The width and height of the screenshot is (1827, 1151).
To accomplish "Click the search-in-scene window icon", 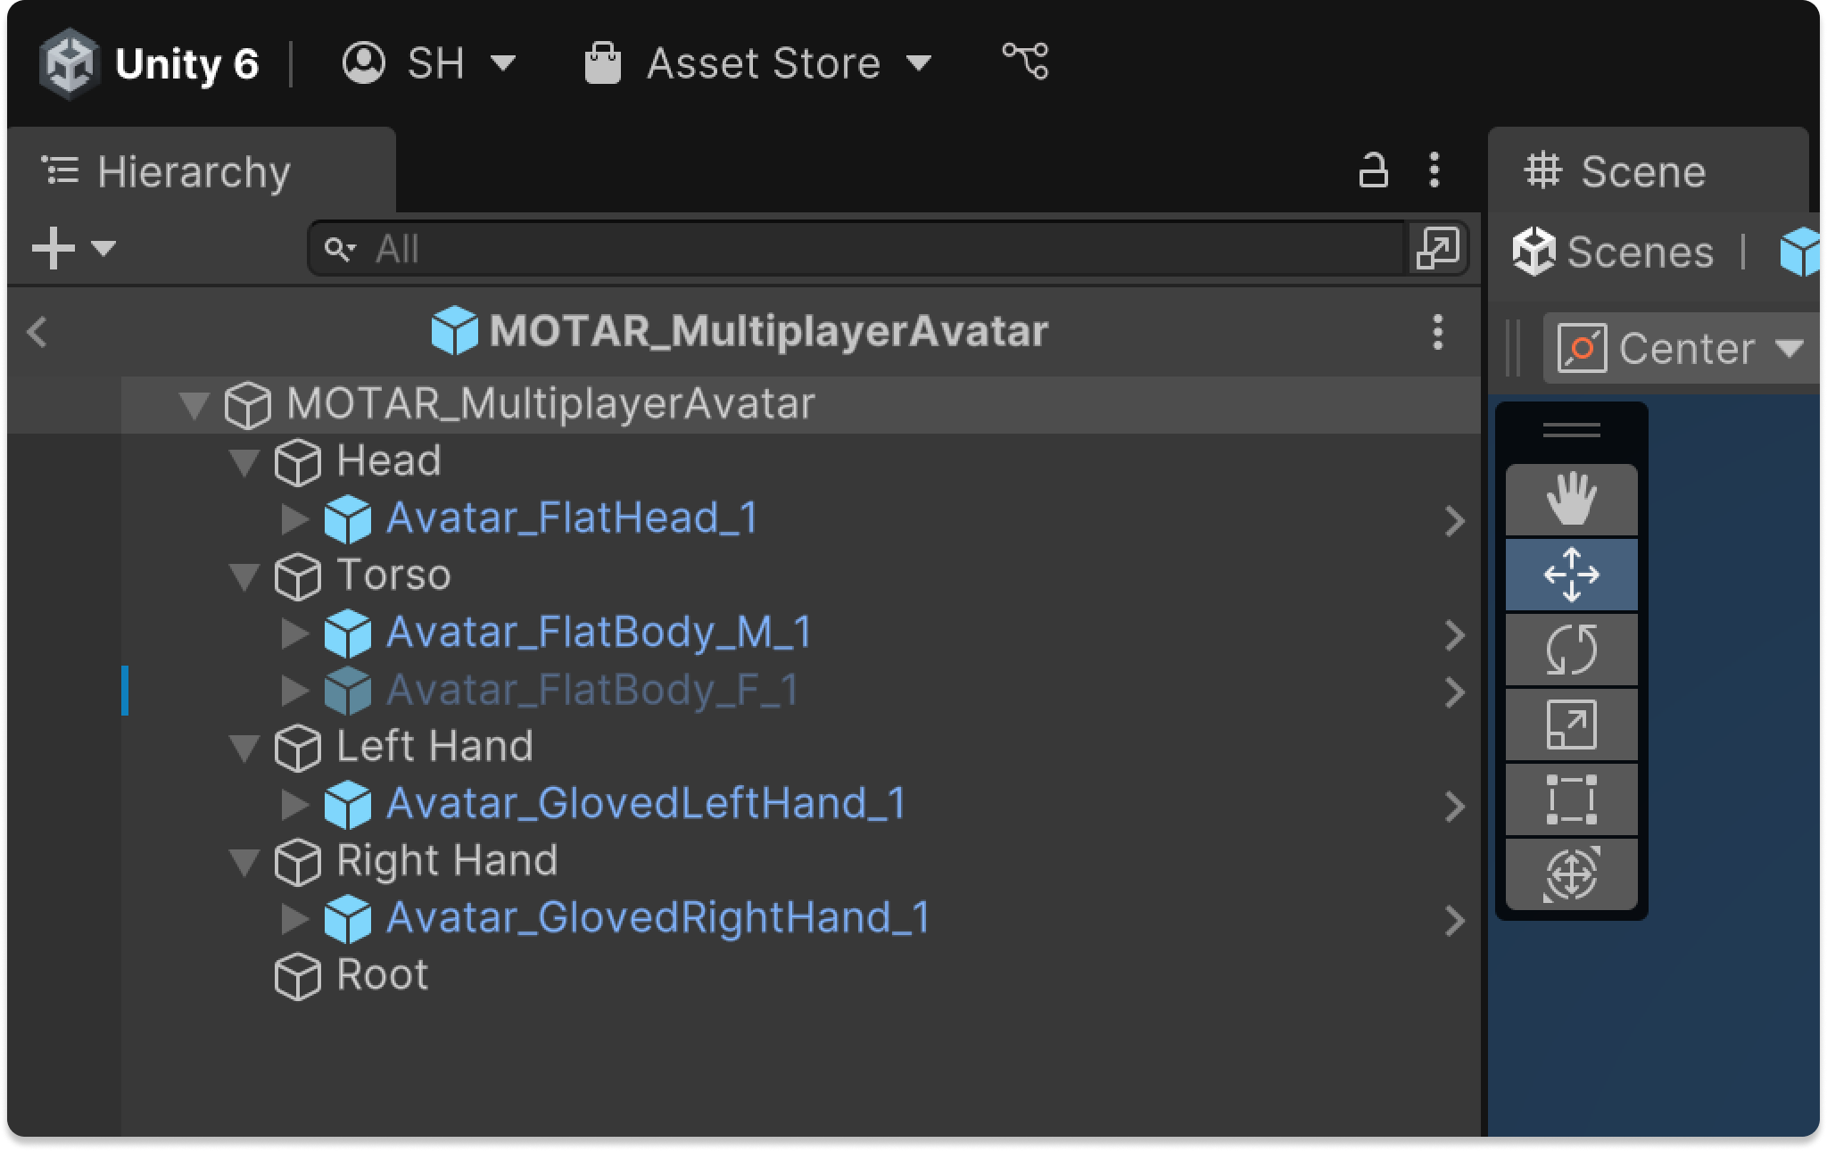I will click(1436, 248).
